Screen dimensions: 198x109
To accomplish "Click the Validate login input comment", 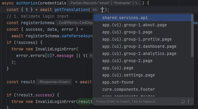I will point(38,16).
